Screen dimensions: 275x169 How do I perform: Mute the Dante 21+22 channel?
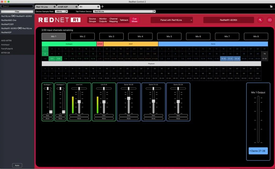click(x=153, y=119)
